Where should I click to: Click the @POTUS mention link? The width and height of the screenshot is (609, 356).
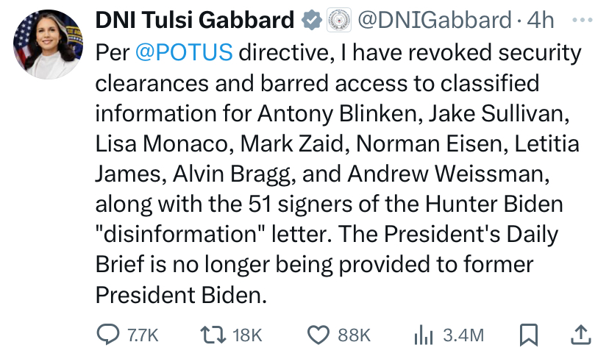point(184,52)
